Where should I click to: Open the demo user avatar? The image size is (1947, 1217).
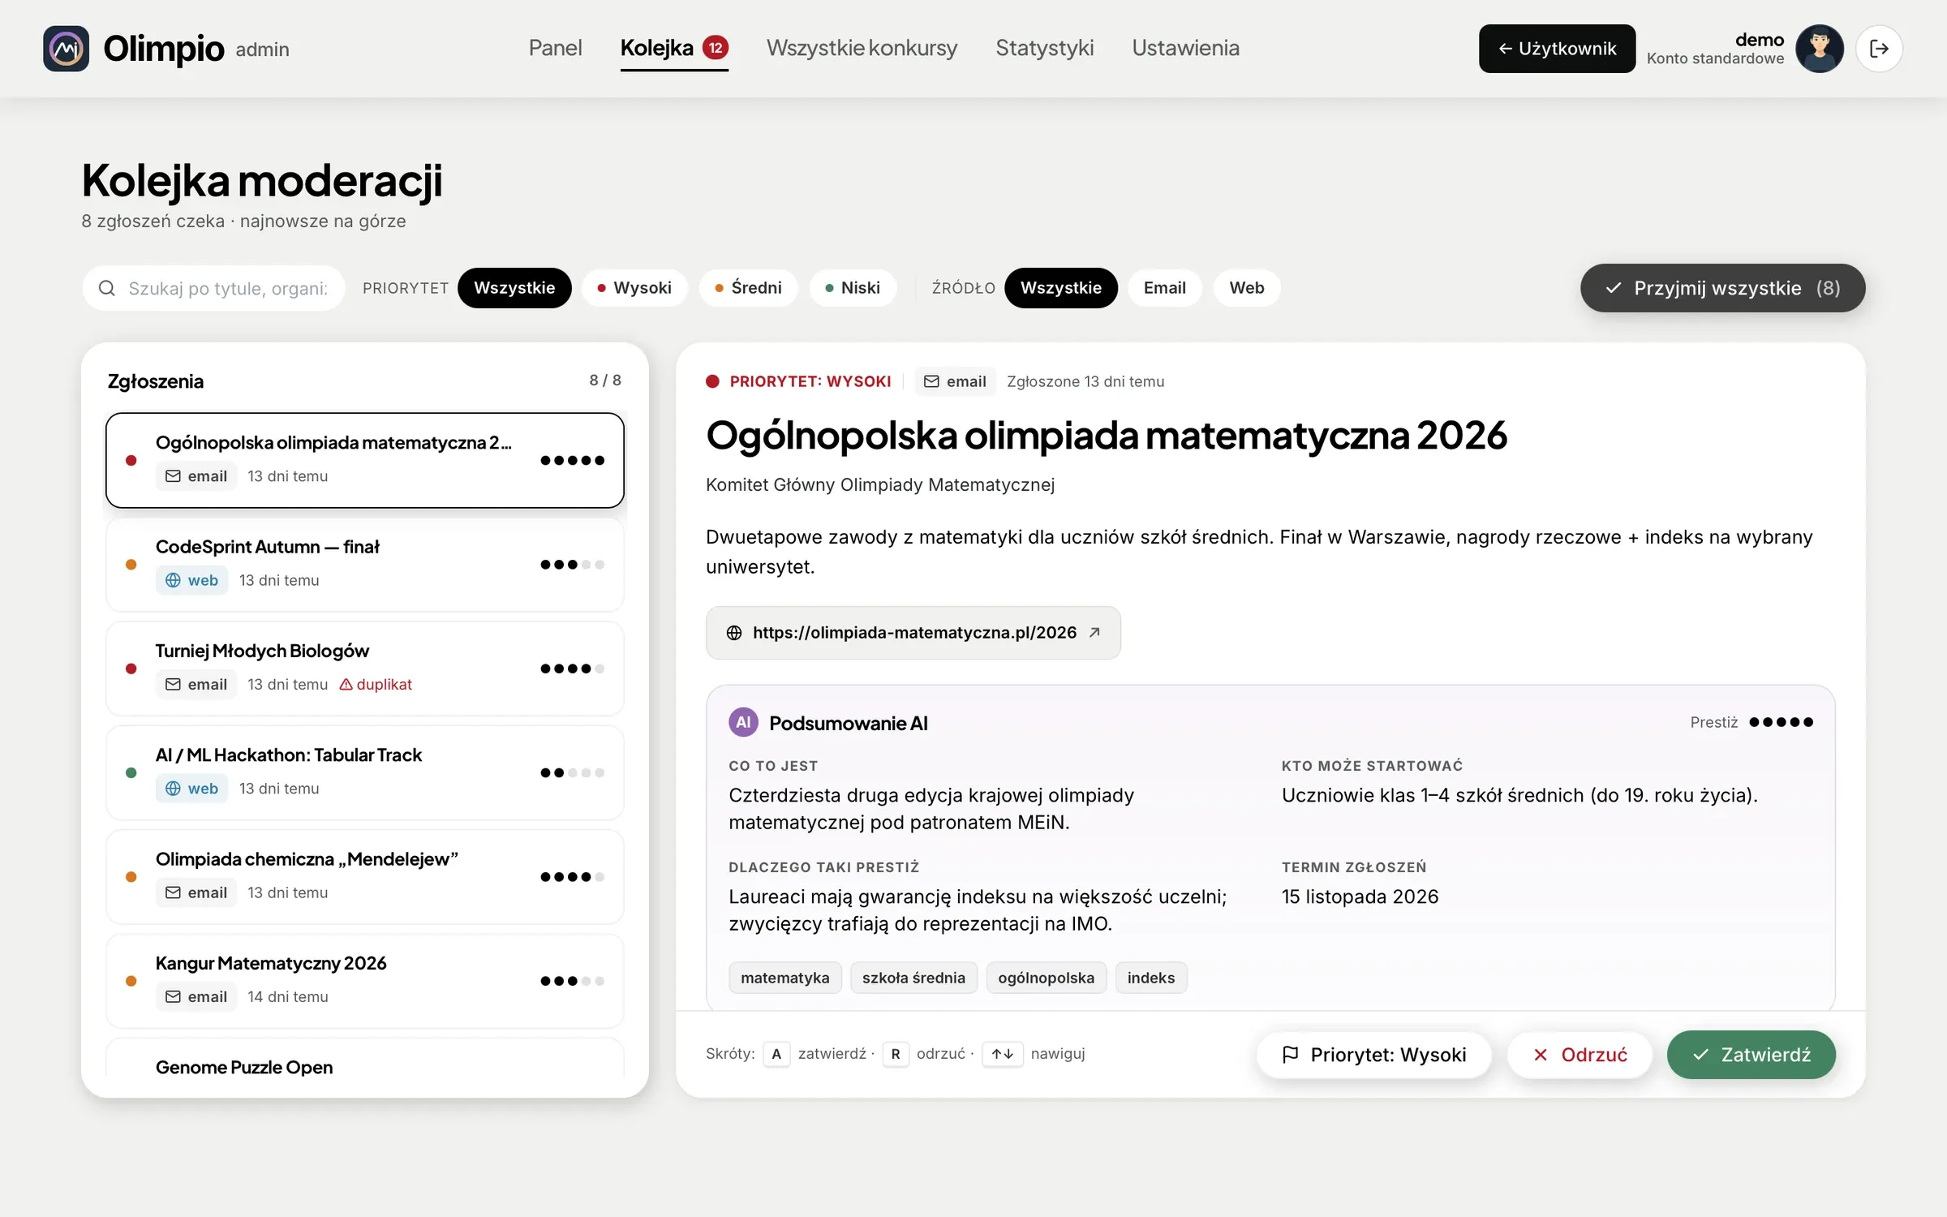coord(1819,49)
